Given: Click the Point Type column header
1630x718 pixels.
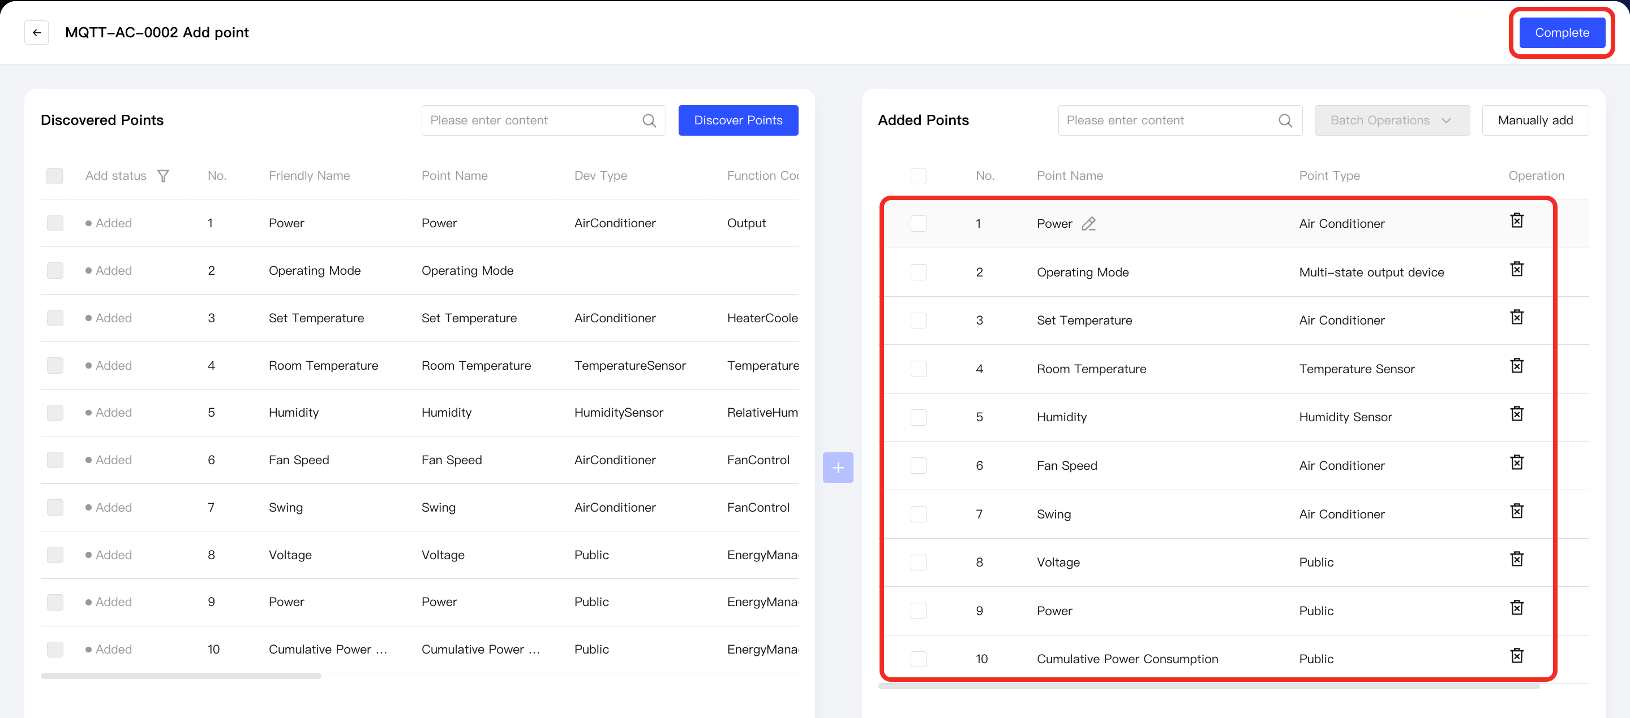Looking at the screenshot, I should [x=1329, y=176].
